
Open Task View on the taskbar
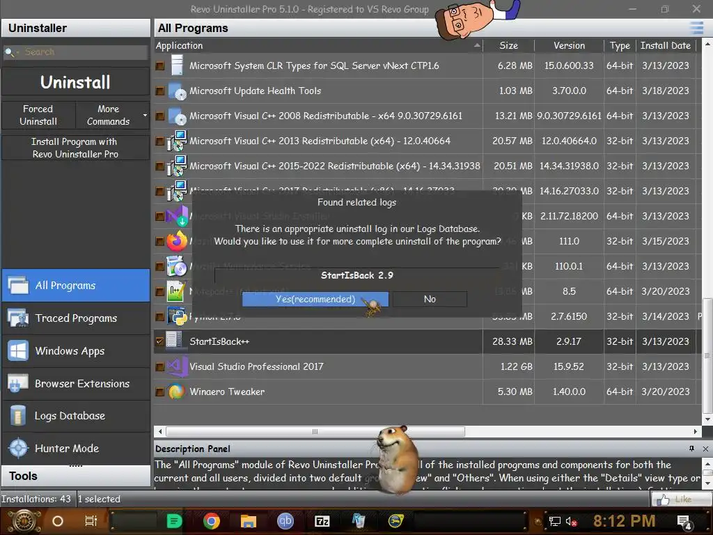coord(91,521)
